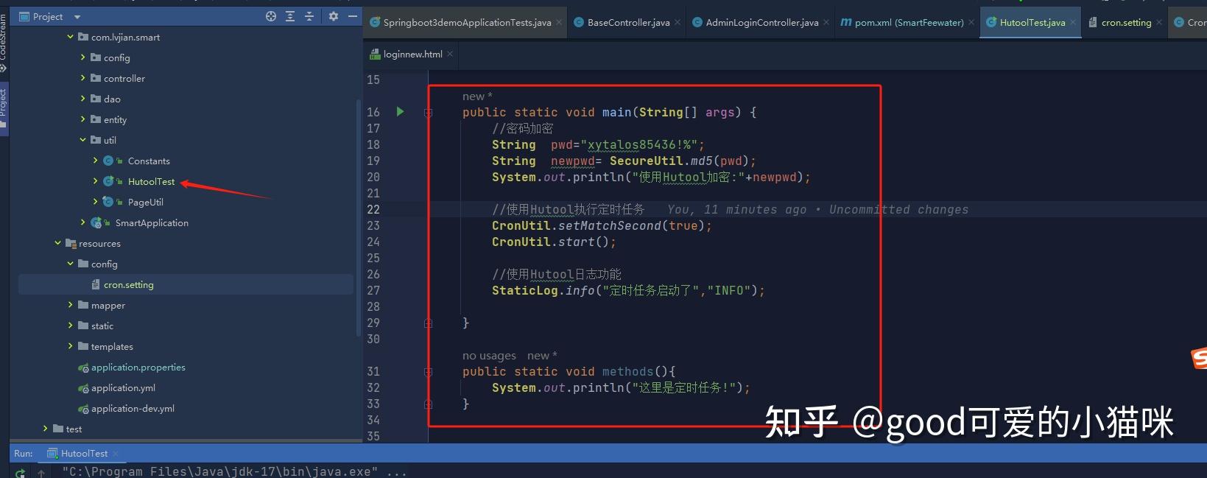Expand the controller package
The height and width of the screenshot is (478, 1207).
82,78
